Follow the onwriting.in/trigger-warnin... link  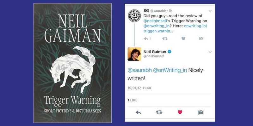pos(175,28)
